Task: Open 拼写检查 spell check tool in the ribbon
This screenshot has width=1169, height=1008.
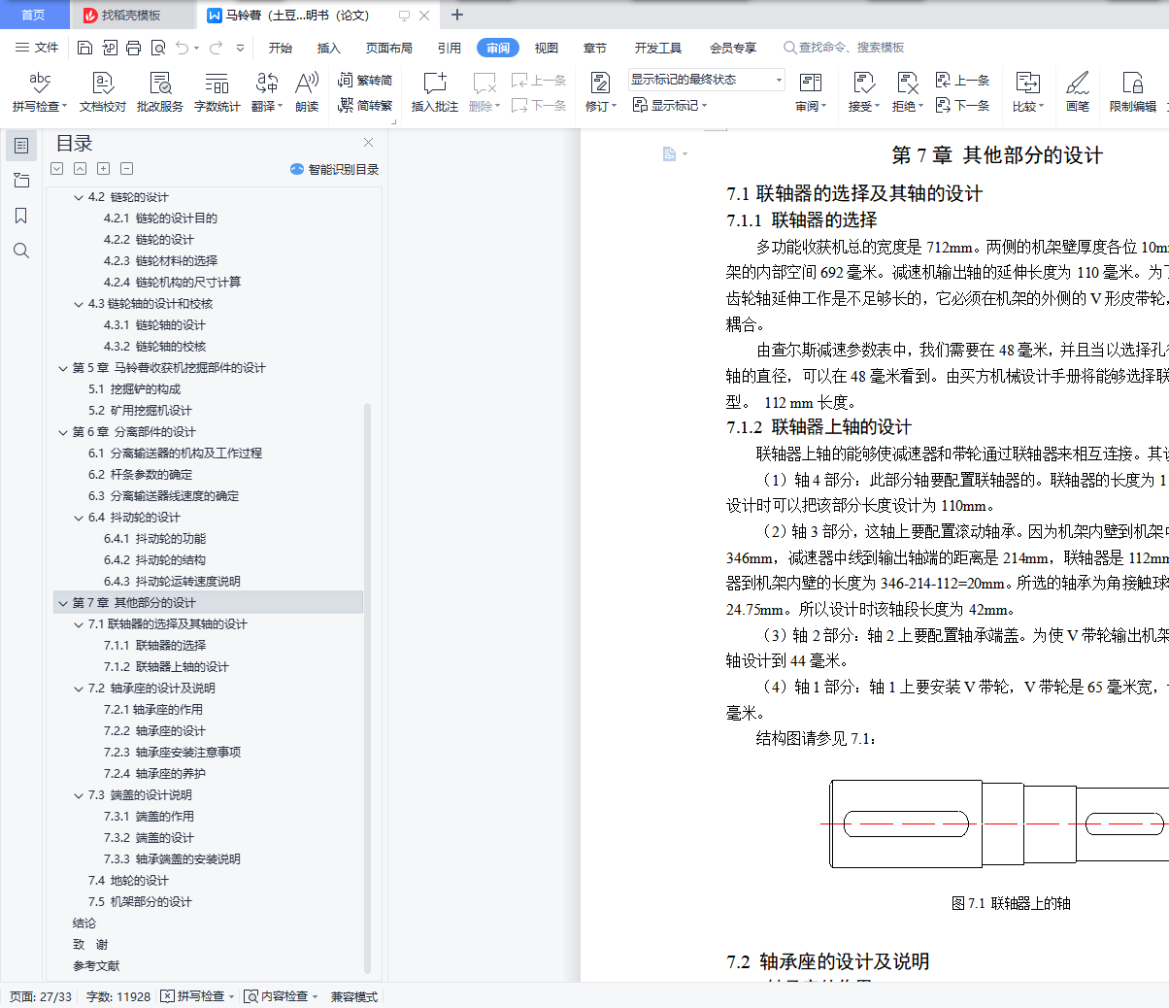Action: (40, 92)
